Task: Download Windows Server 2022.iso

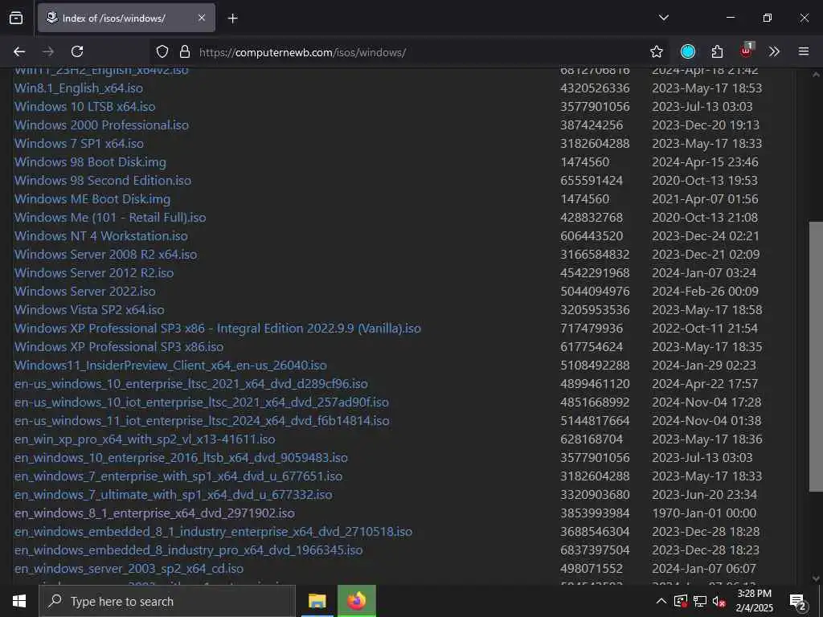Action: (x=85, y=291)
